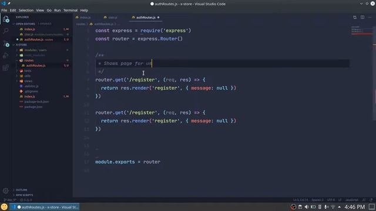This screenshot has height=211, width=376.
Task: Click the Open Changes icon in editor toolbar
Action: point(355,17)
